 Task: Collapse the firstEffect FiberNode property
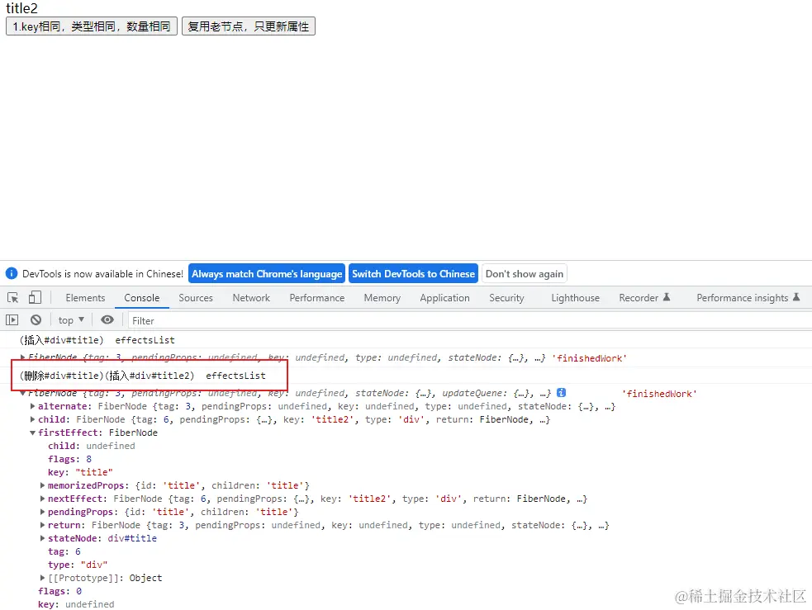pyautogui.click(x=32, y=433)
